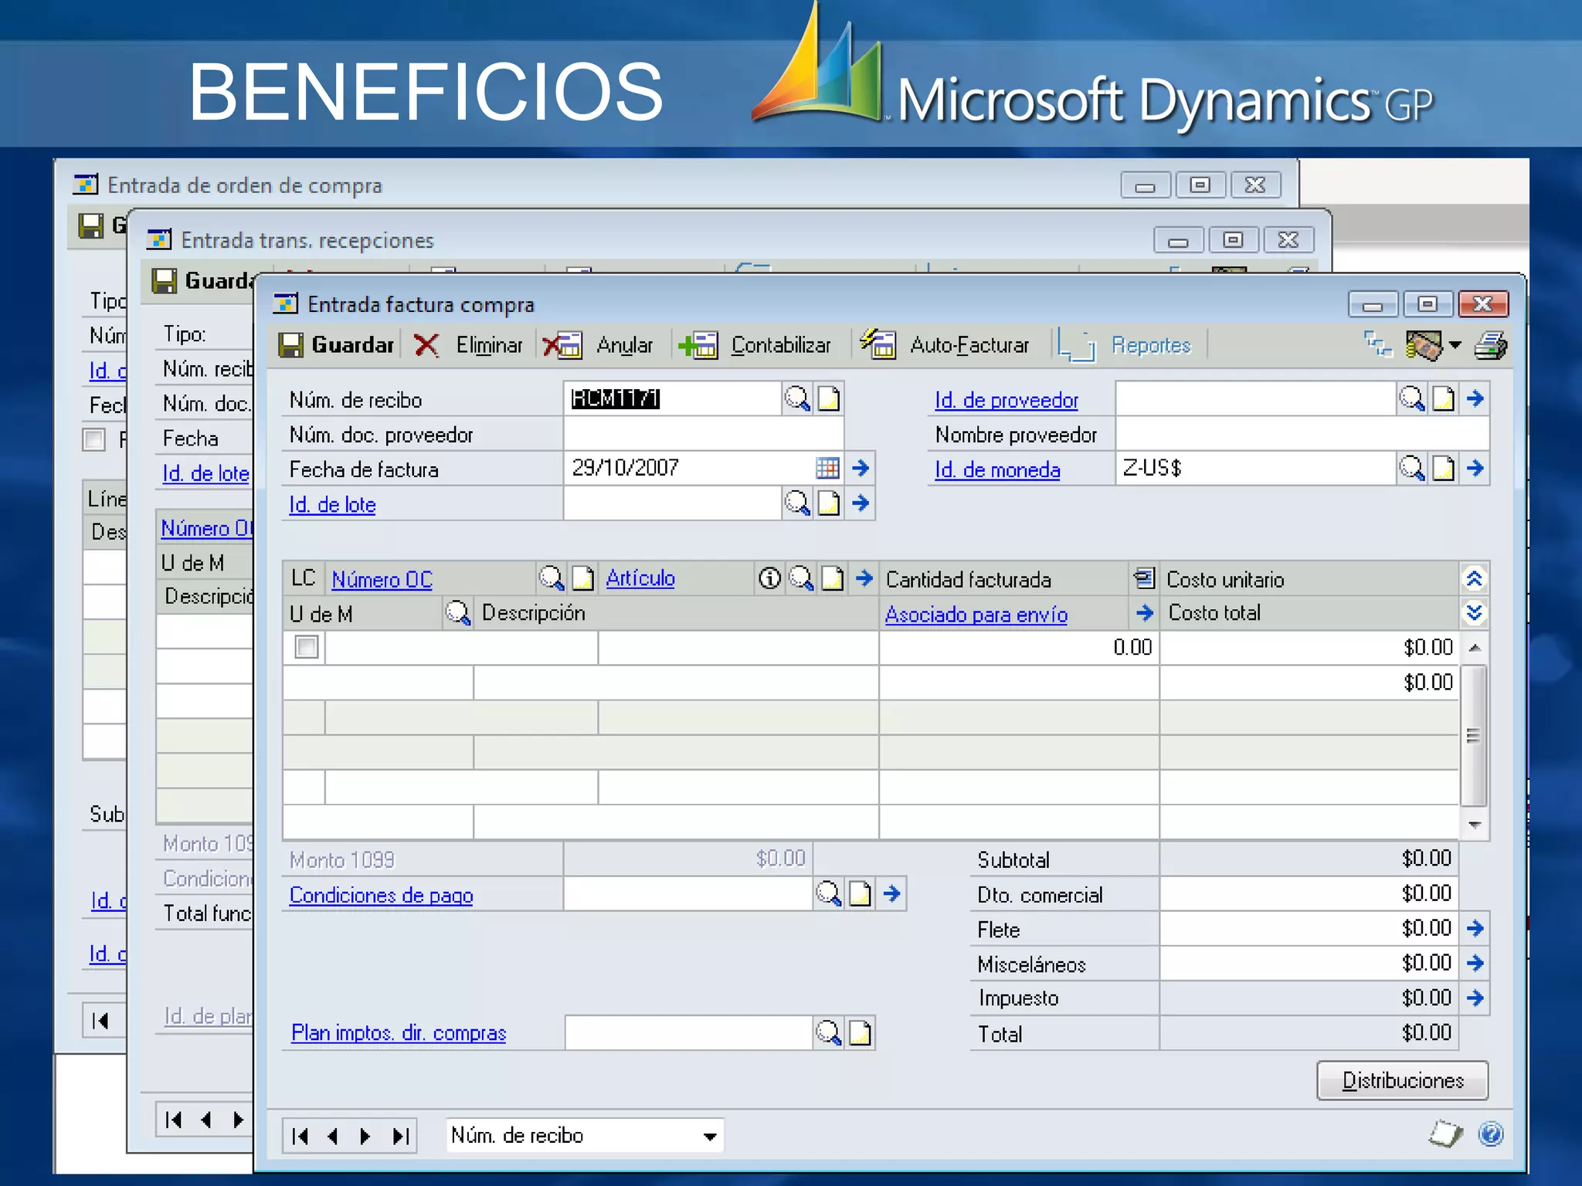Click Anular in the invoice toolbar

coord(598,344)
